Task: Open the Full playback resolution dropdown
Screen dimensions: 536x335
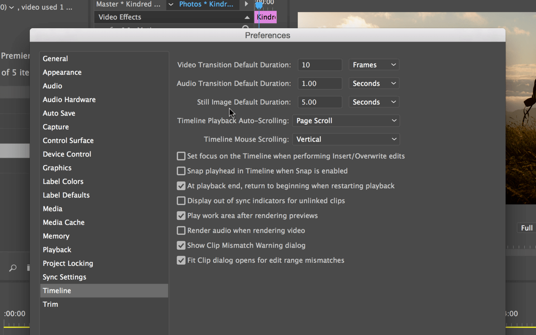Action: 526,228
